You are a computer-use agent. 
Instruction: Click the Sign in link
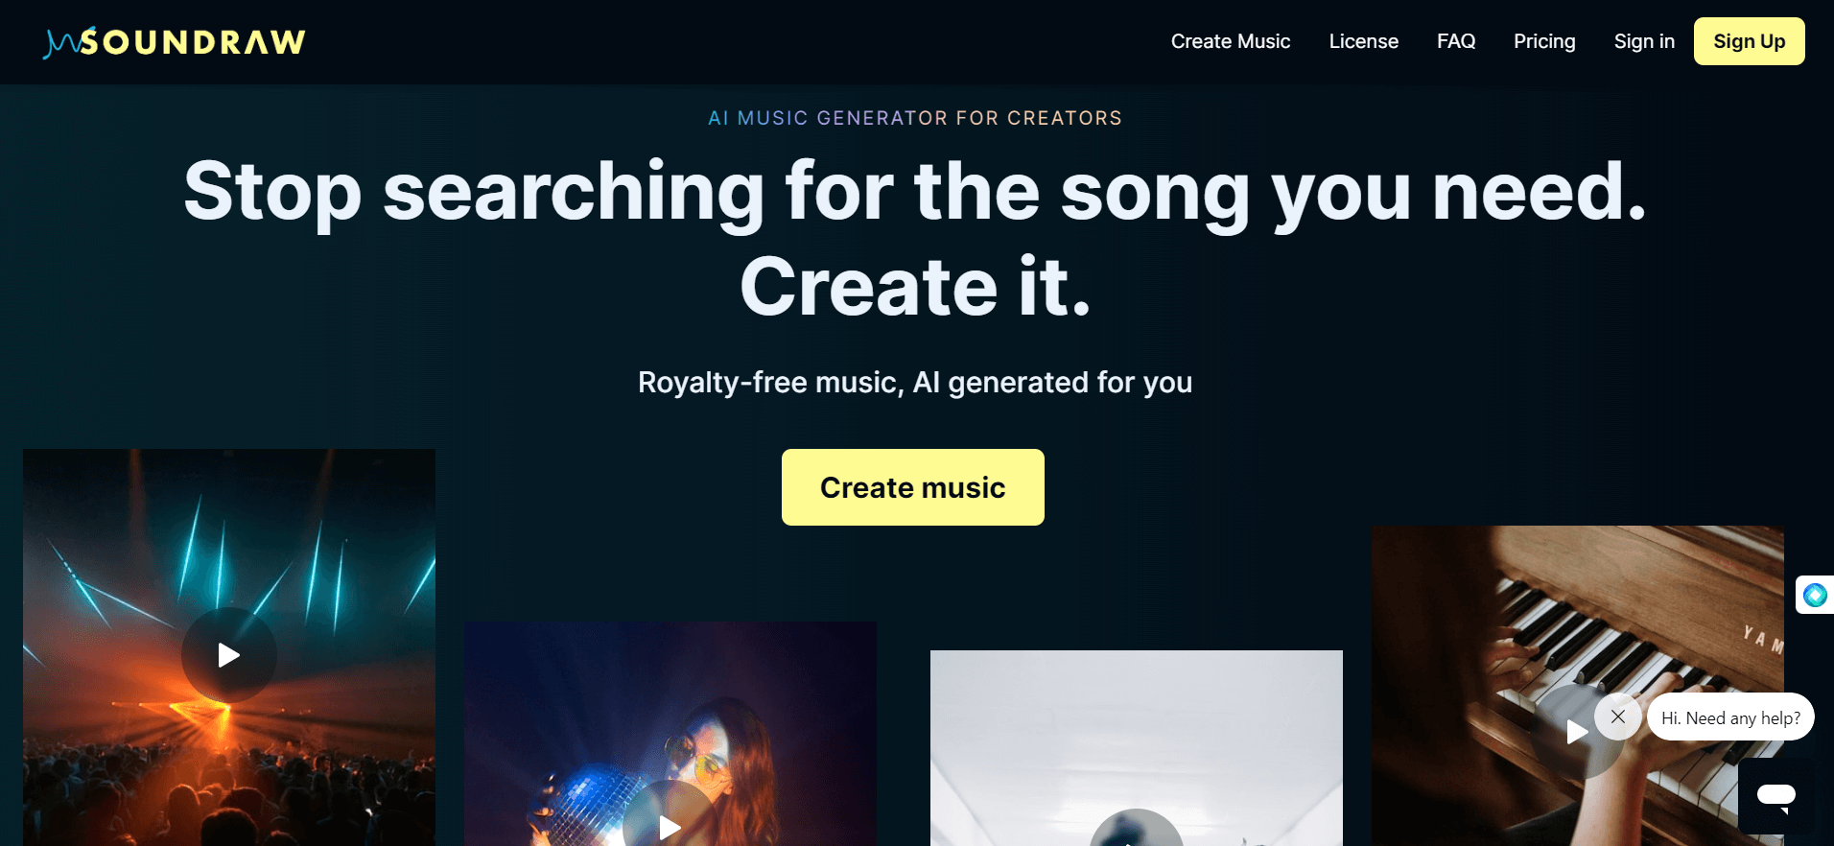1644,41
